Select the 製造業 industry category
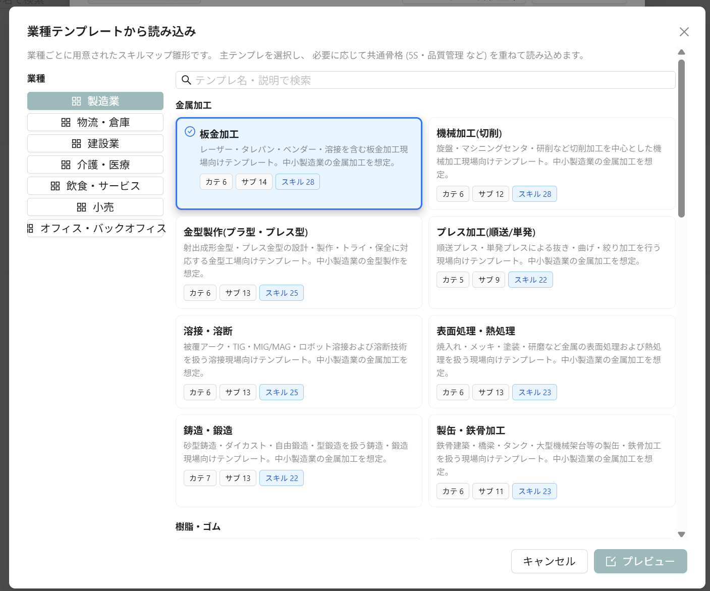Screen dimensions: 710x591 click(x=95, y=101)
